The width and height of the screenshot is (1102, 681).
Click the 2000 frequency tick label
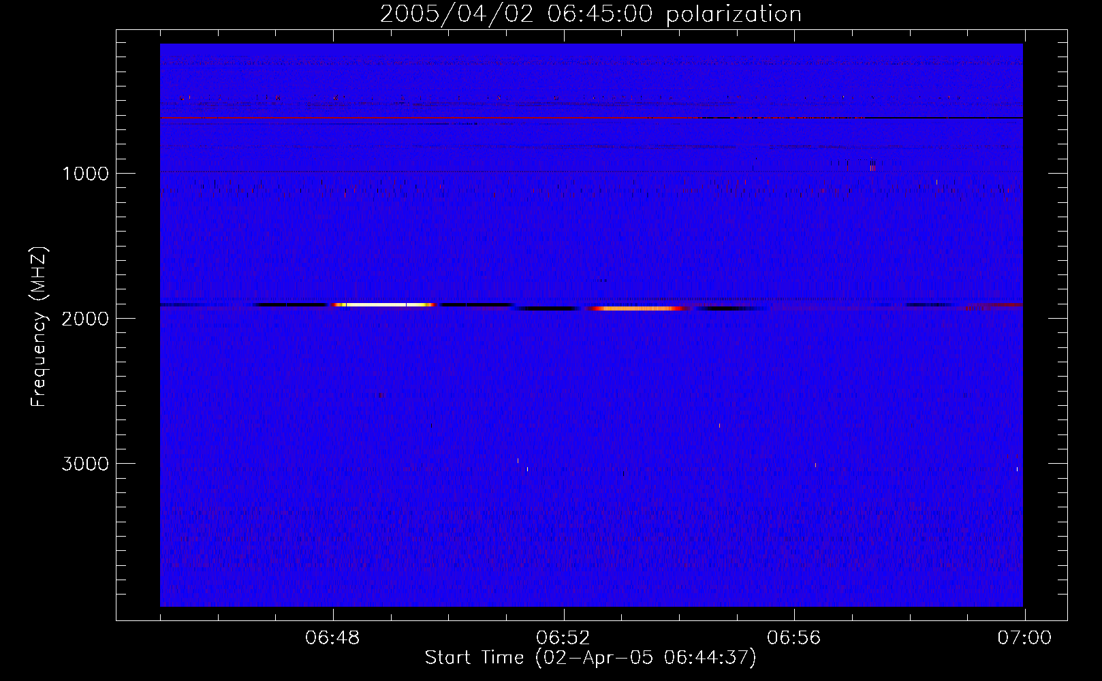pyautogui.click(x=85, y=319)
